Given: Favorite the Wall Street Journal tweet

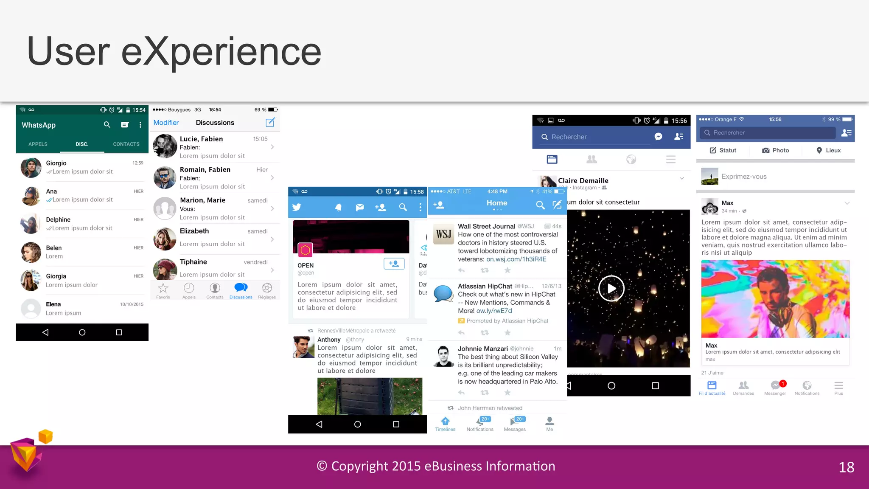Looking at the screenshot, I should pyautogui.click(x=507, y=270).
